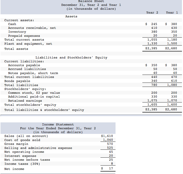Click 'Retained earnings' label
The width and height of the screenshot is (183, 174).
click(25, 101)
